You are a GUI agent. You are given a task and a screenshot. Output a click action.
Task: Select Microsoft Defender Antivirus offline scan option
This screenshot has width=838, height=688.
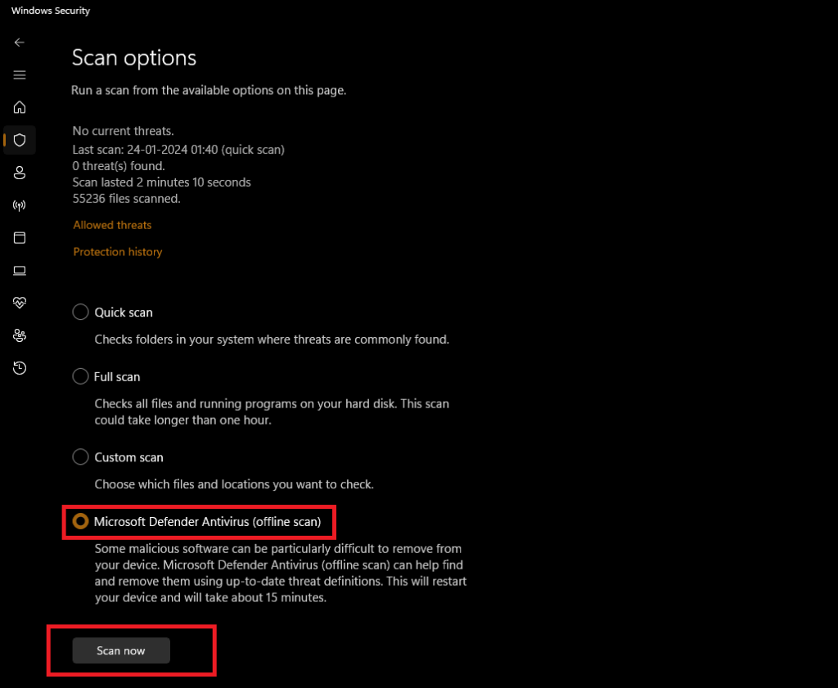pyautogui.click(x=80, y=521)
